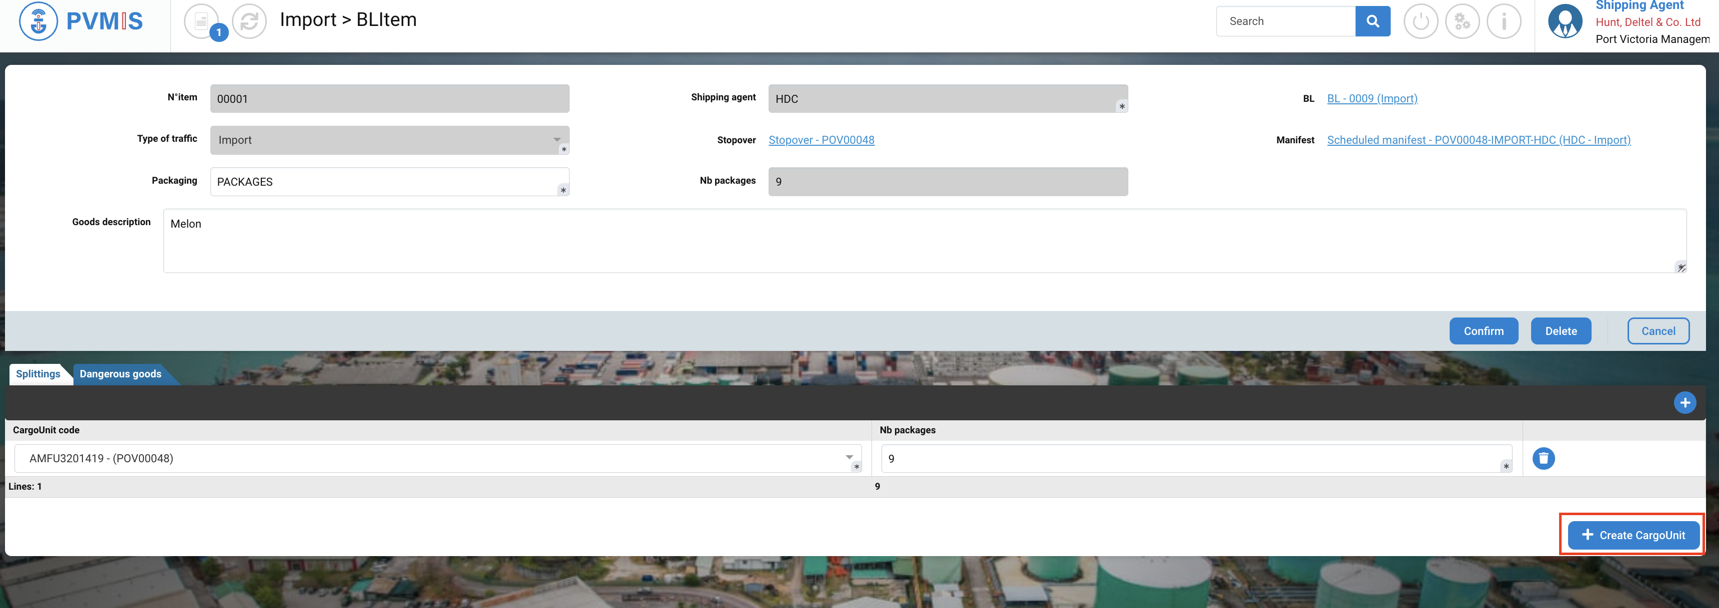Add a splitting line with plus icon
This screenshot has height=608, width=1719.
click(x=1685, y=403)
